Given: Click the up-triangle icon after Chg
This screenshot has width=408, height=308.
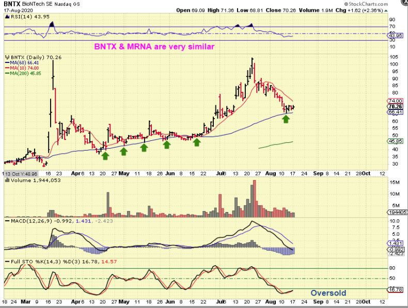Looking at the screenshot, I should [x=386, y=11].
